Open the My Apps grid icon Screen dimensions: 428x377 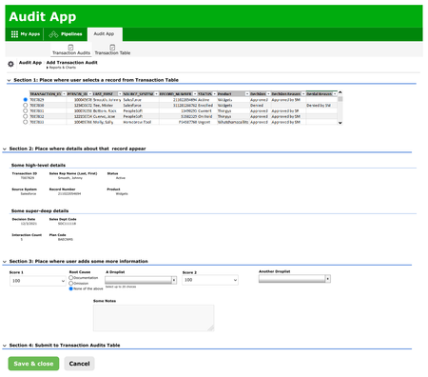[x=14, y=34]
